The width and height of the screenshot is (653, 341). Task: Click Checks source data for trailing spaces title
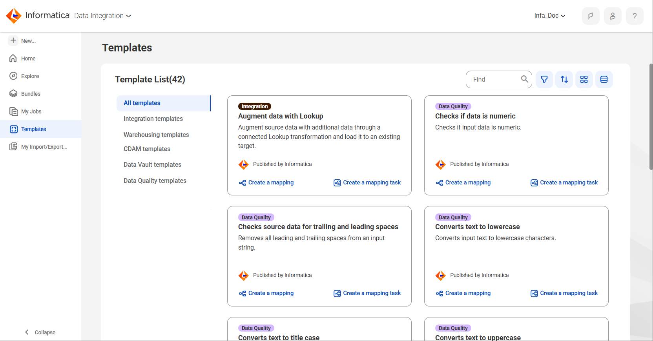[318, 227]
